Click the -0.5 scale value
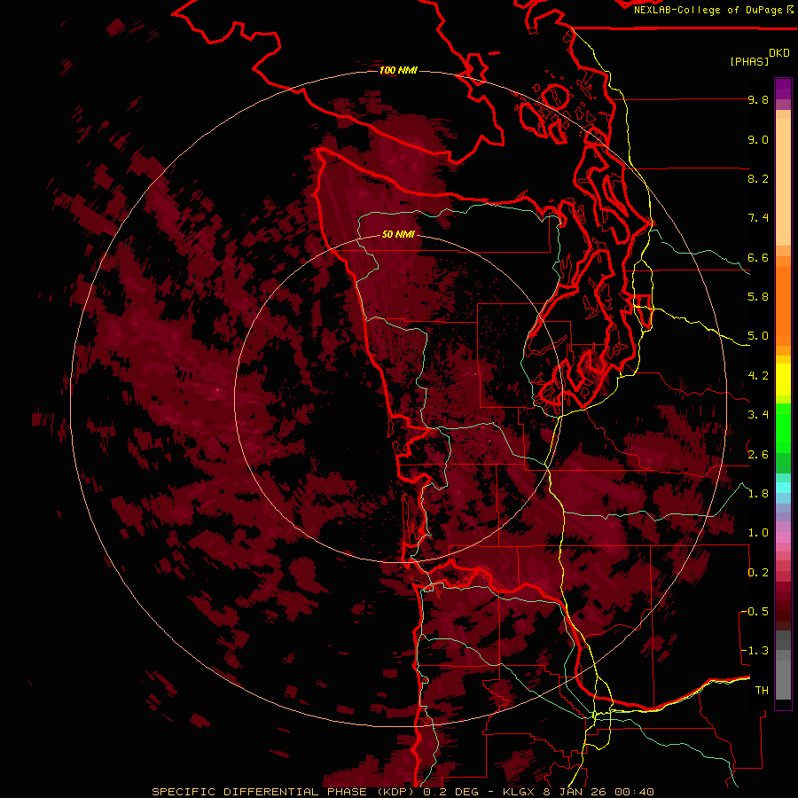798x798 pixels. pos(755,612)
